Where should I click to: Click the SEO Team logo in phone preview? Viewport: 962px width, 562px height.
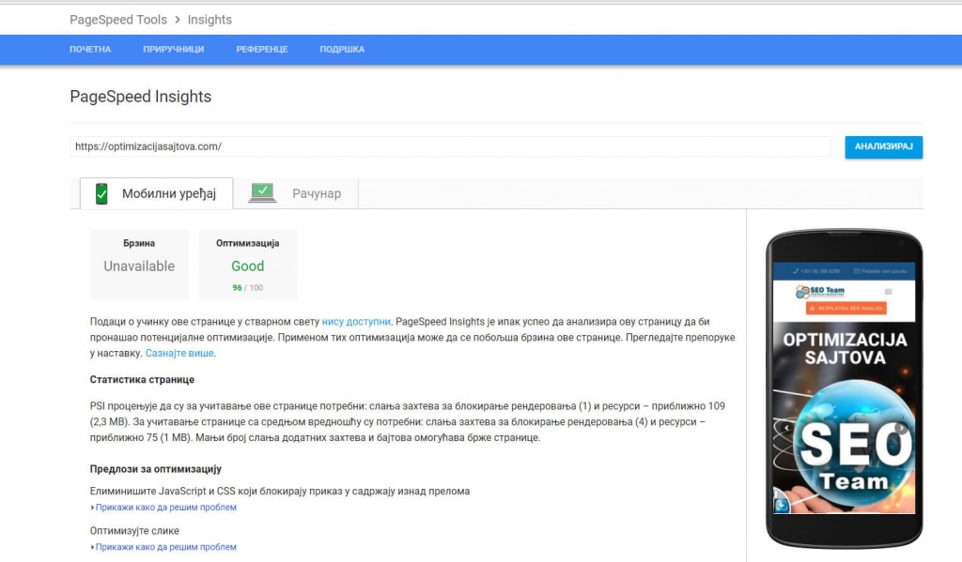[820, 292]
